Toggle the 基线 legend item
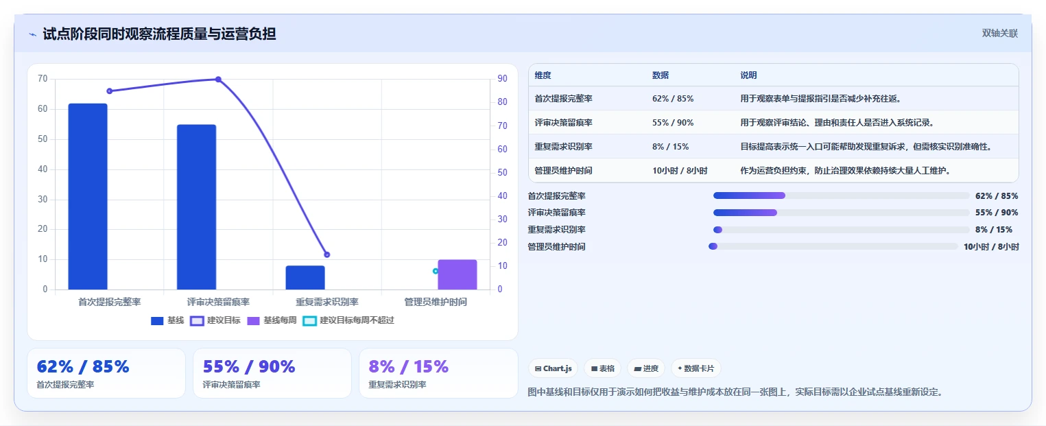1046x426 pixels. point(167,320)
